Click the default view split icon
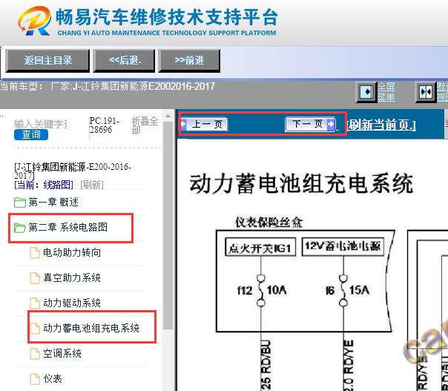Screen dimensions: 448x391 click(426, 92)
